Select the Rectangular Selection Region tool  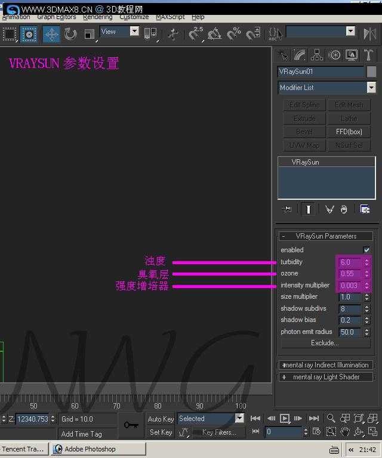(x=10, y=34)
